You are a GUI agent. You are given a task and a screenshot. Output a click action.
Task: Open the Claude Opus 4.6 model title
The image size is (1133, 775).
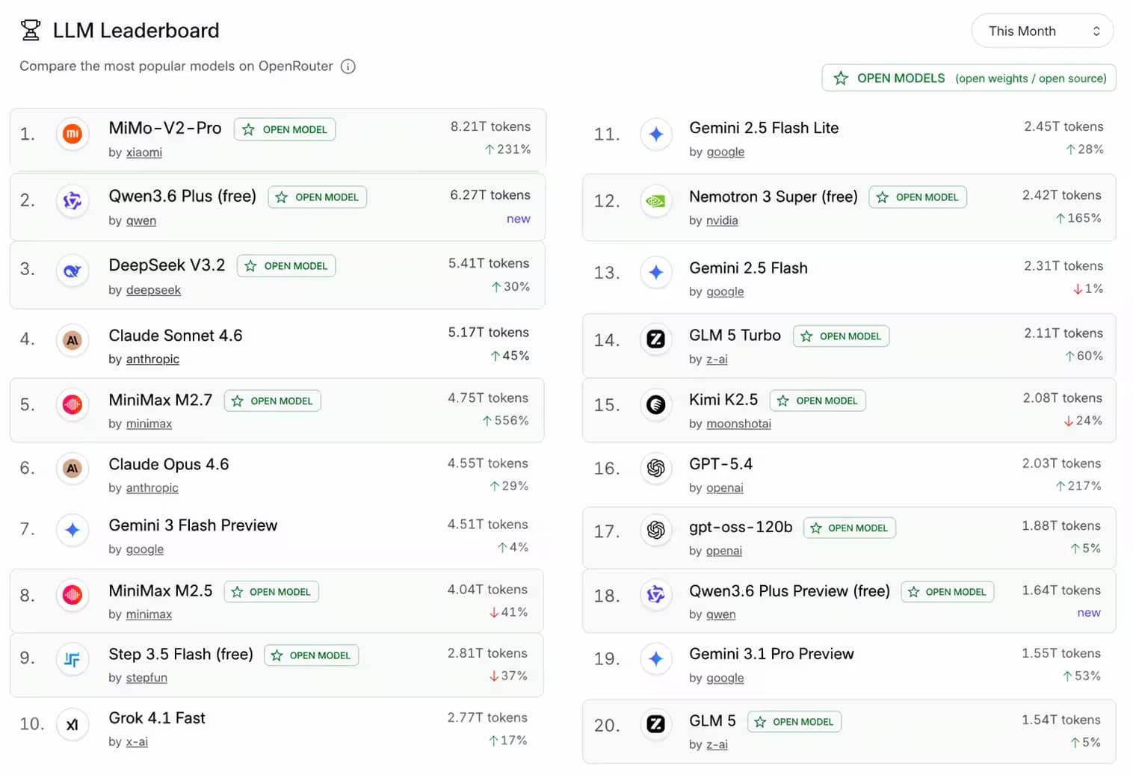(169, 464)
